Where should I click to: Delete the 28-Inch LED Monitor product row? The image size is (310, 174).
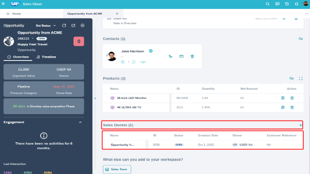tap(292, 98)
